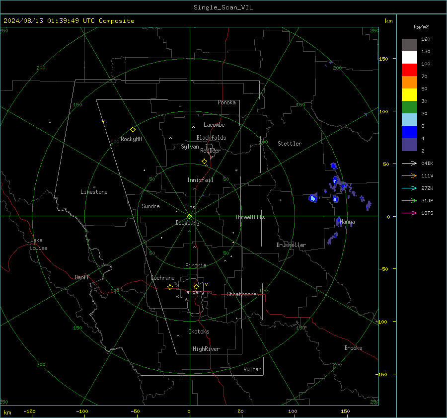Click the asterisk marker above Limestone

coord(94,187)
